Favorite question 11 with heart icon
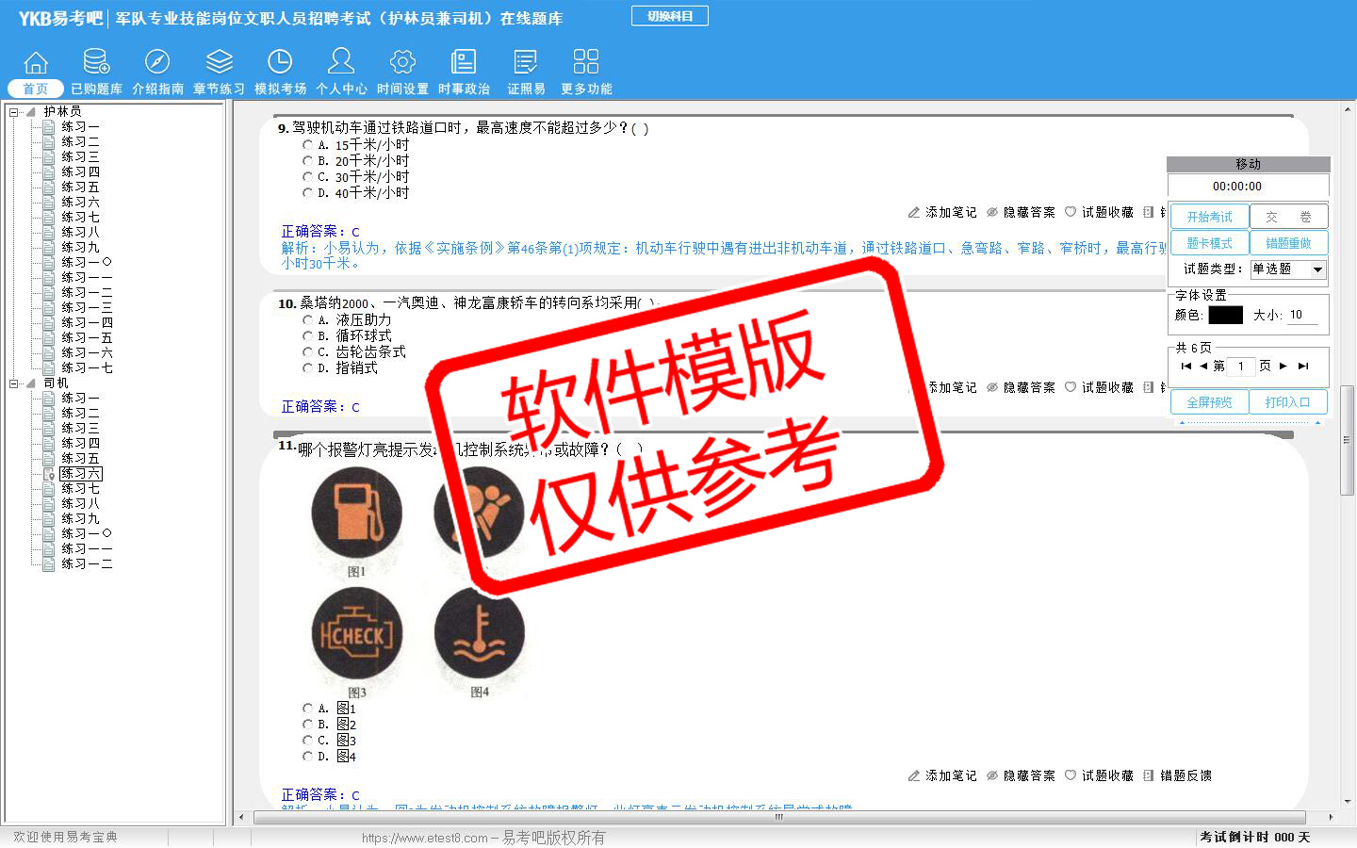Screen dimensions: 1357x848 coord(1099,775)
